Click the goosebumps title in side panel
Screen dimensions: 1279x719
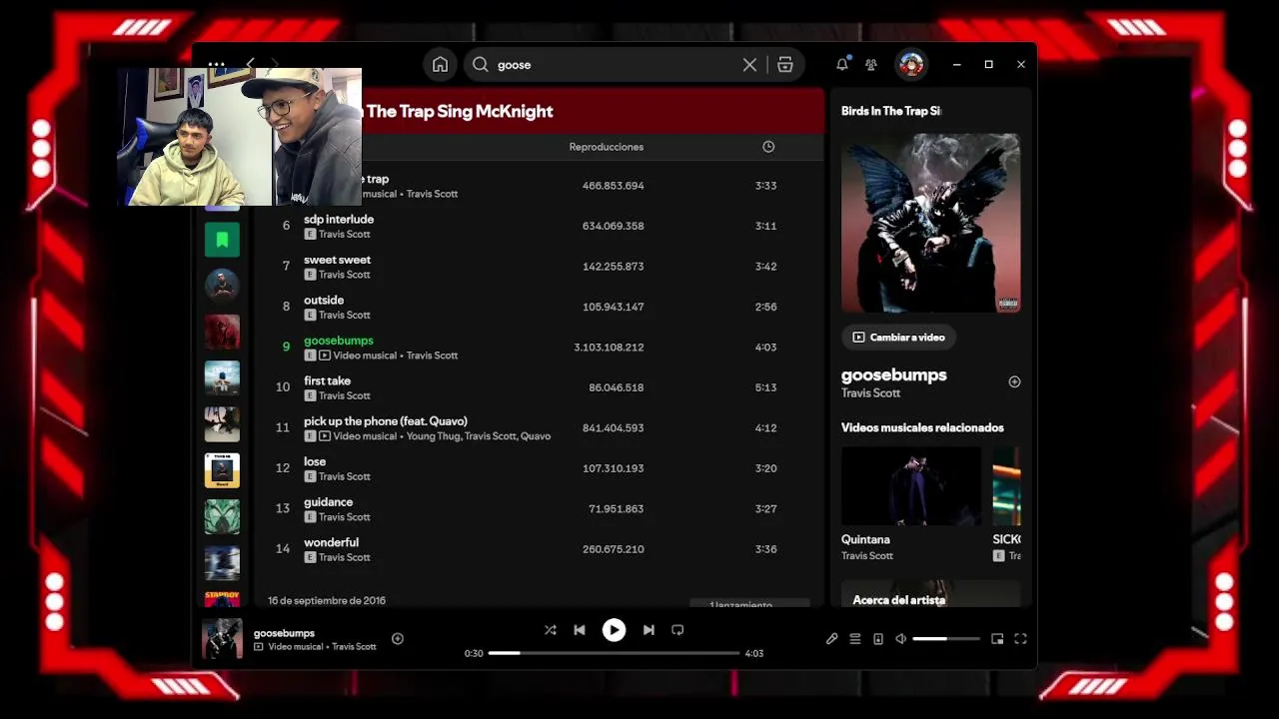click(x=893, y=374)
